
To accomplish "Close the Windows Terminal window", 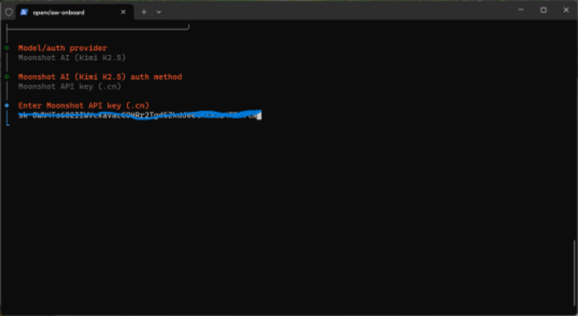I will point(566,10).
